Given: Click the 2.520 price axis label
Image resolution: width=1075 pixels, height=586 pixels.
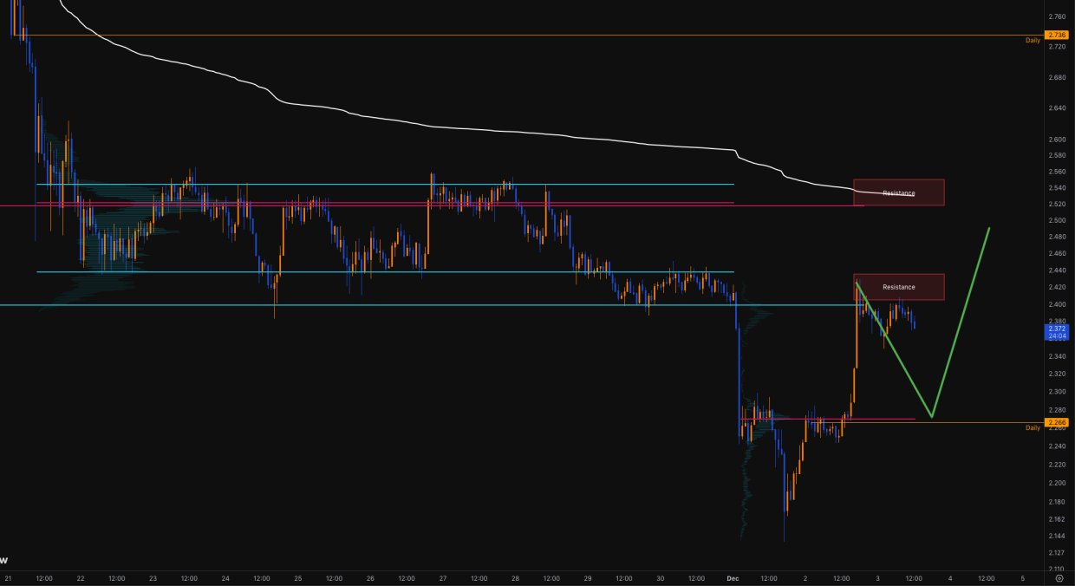Looking at the screenshot, I should tap(1057, 205).
